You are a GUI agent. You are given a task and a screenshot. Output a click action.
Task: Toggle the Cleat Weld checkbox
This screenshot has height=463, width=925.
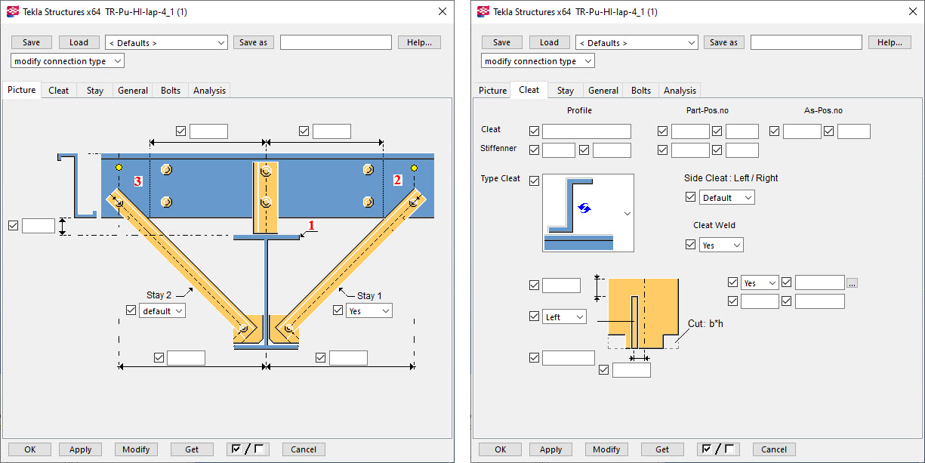690,245
